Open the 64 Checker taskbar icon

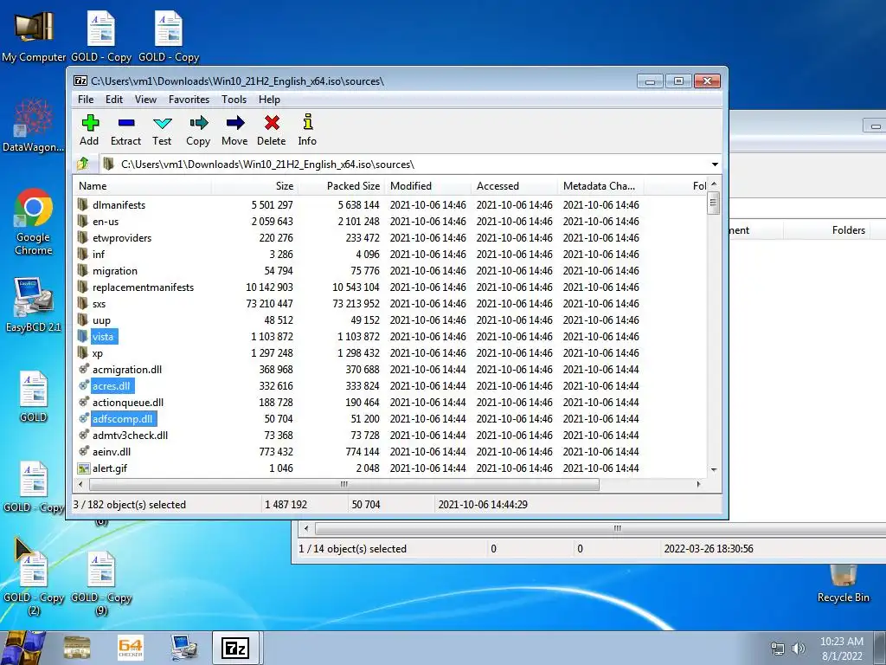pos(130,648)
